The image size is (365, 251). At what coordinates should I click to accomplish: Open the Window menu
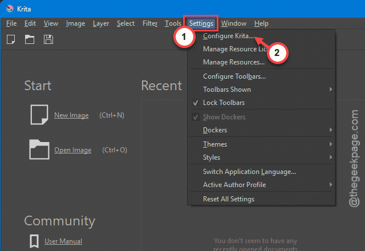coord(234,23)
